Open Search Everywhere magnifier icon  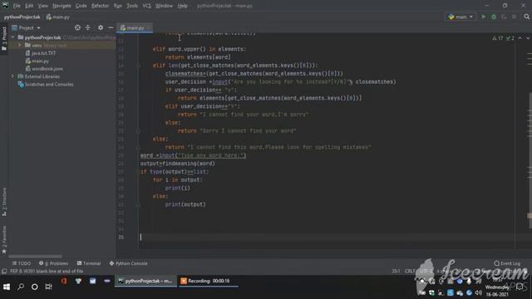pos(526,17)
